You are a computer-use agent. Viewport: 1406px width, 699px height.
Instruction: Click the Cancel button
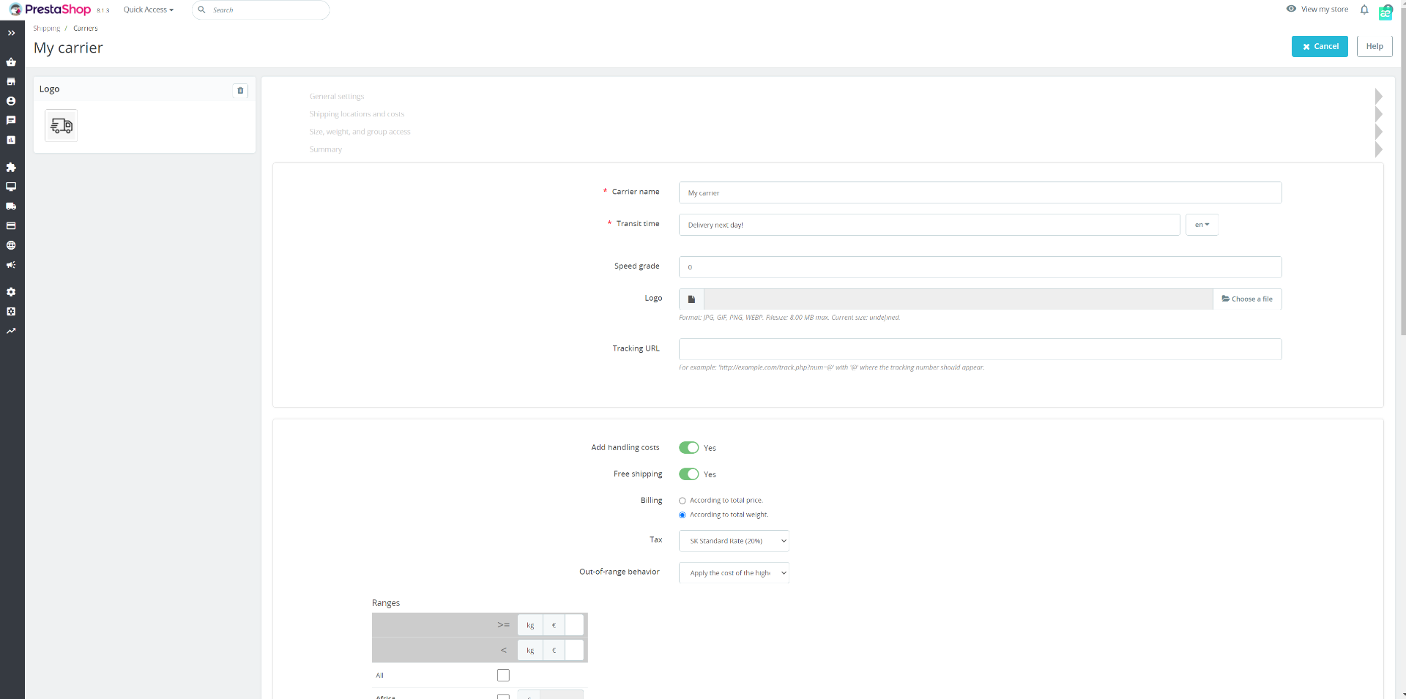pyautogui.click(x=1320, y=46)
